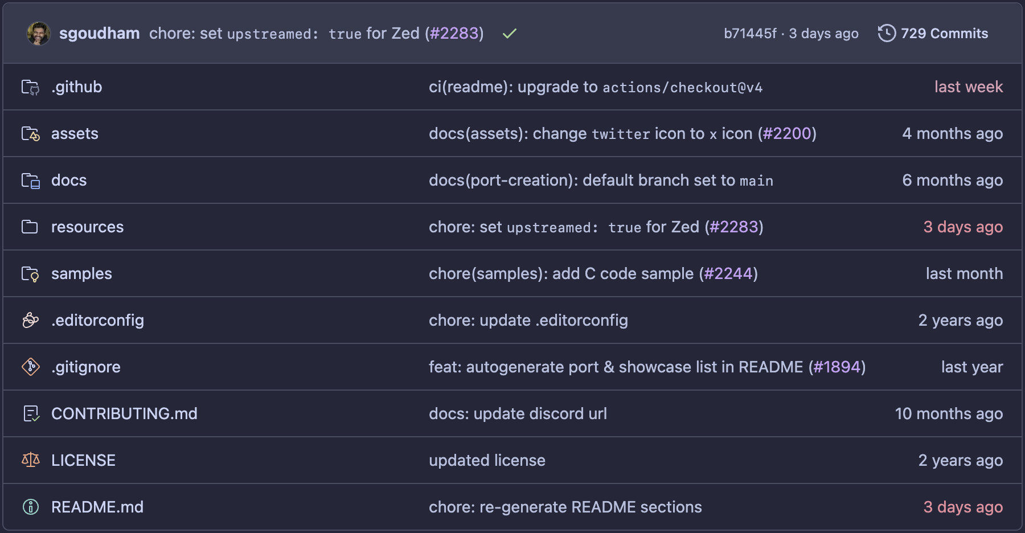This screenshot has width=1025, height=533.
Task: Click the CONTRIBUTING.md file icon
Action: click(30, 413)
